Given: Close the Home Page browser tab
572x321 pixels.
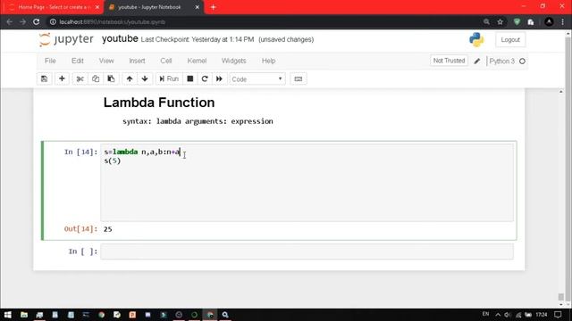Looking at the screenshot, I should (97, 7).
